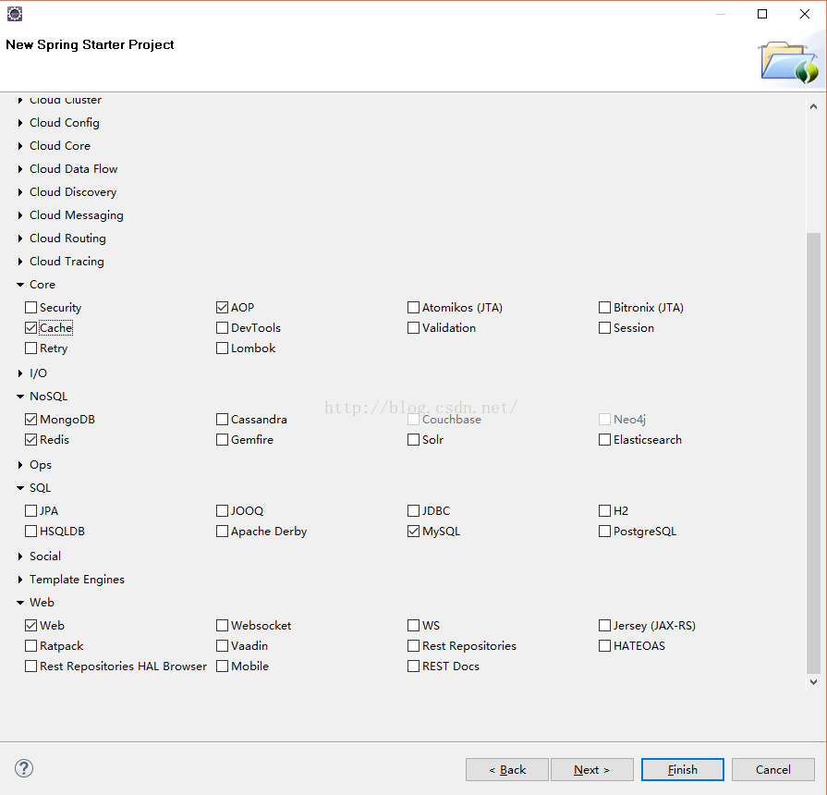
Task: Select Jersey (JAX-RS) checkbox
Action: click(x=604, y=625)
